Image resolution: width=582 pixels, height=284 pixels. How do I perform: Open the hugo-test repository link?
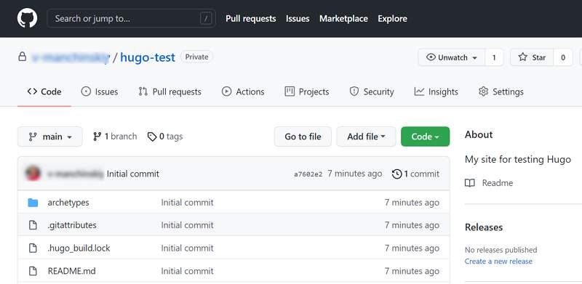[x=148, y=57]
